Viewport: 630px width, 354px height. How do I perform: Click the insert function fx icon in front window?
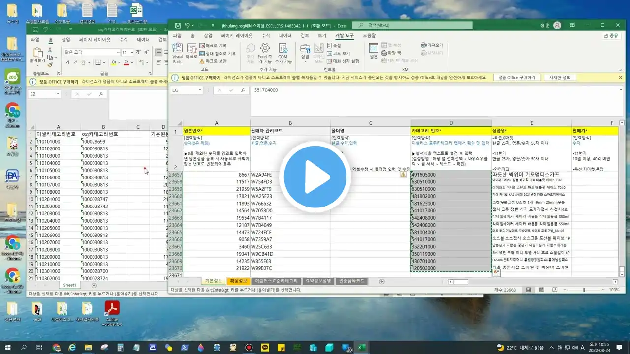click(243, 90)
